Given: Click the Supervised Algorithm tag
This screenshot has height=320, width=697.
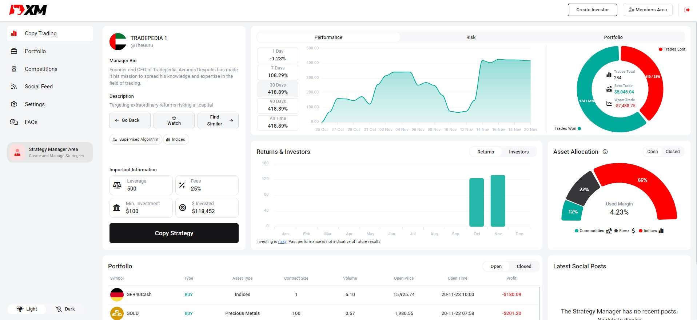Looking at the screenshot, I should [136, 139].
